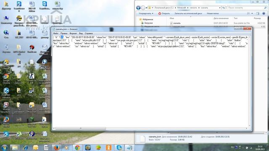The width and height of the screenshot is (269, 151).
Task: Click the Открыть button in Explorer toolbar
Action: [164, 13]
